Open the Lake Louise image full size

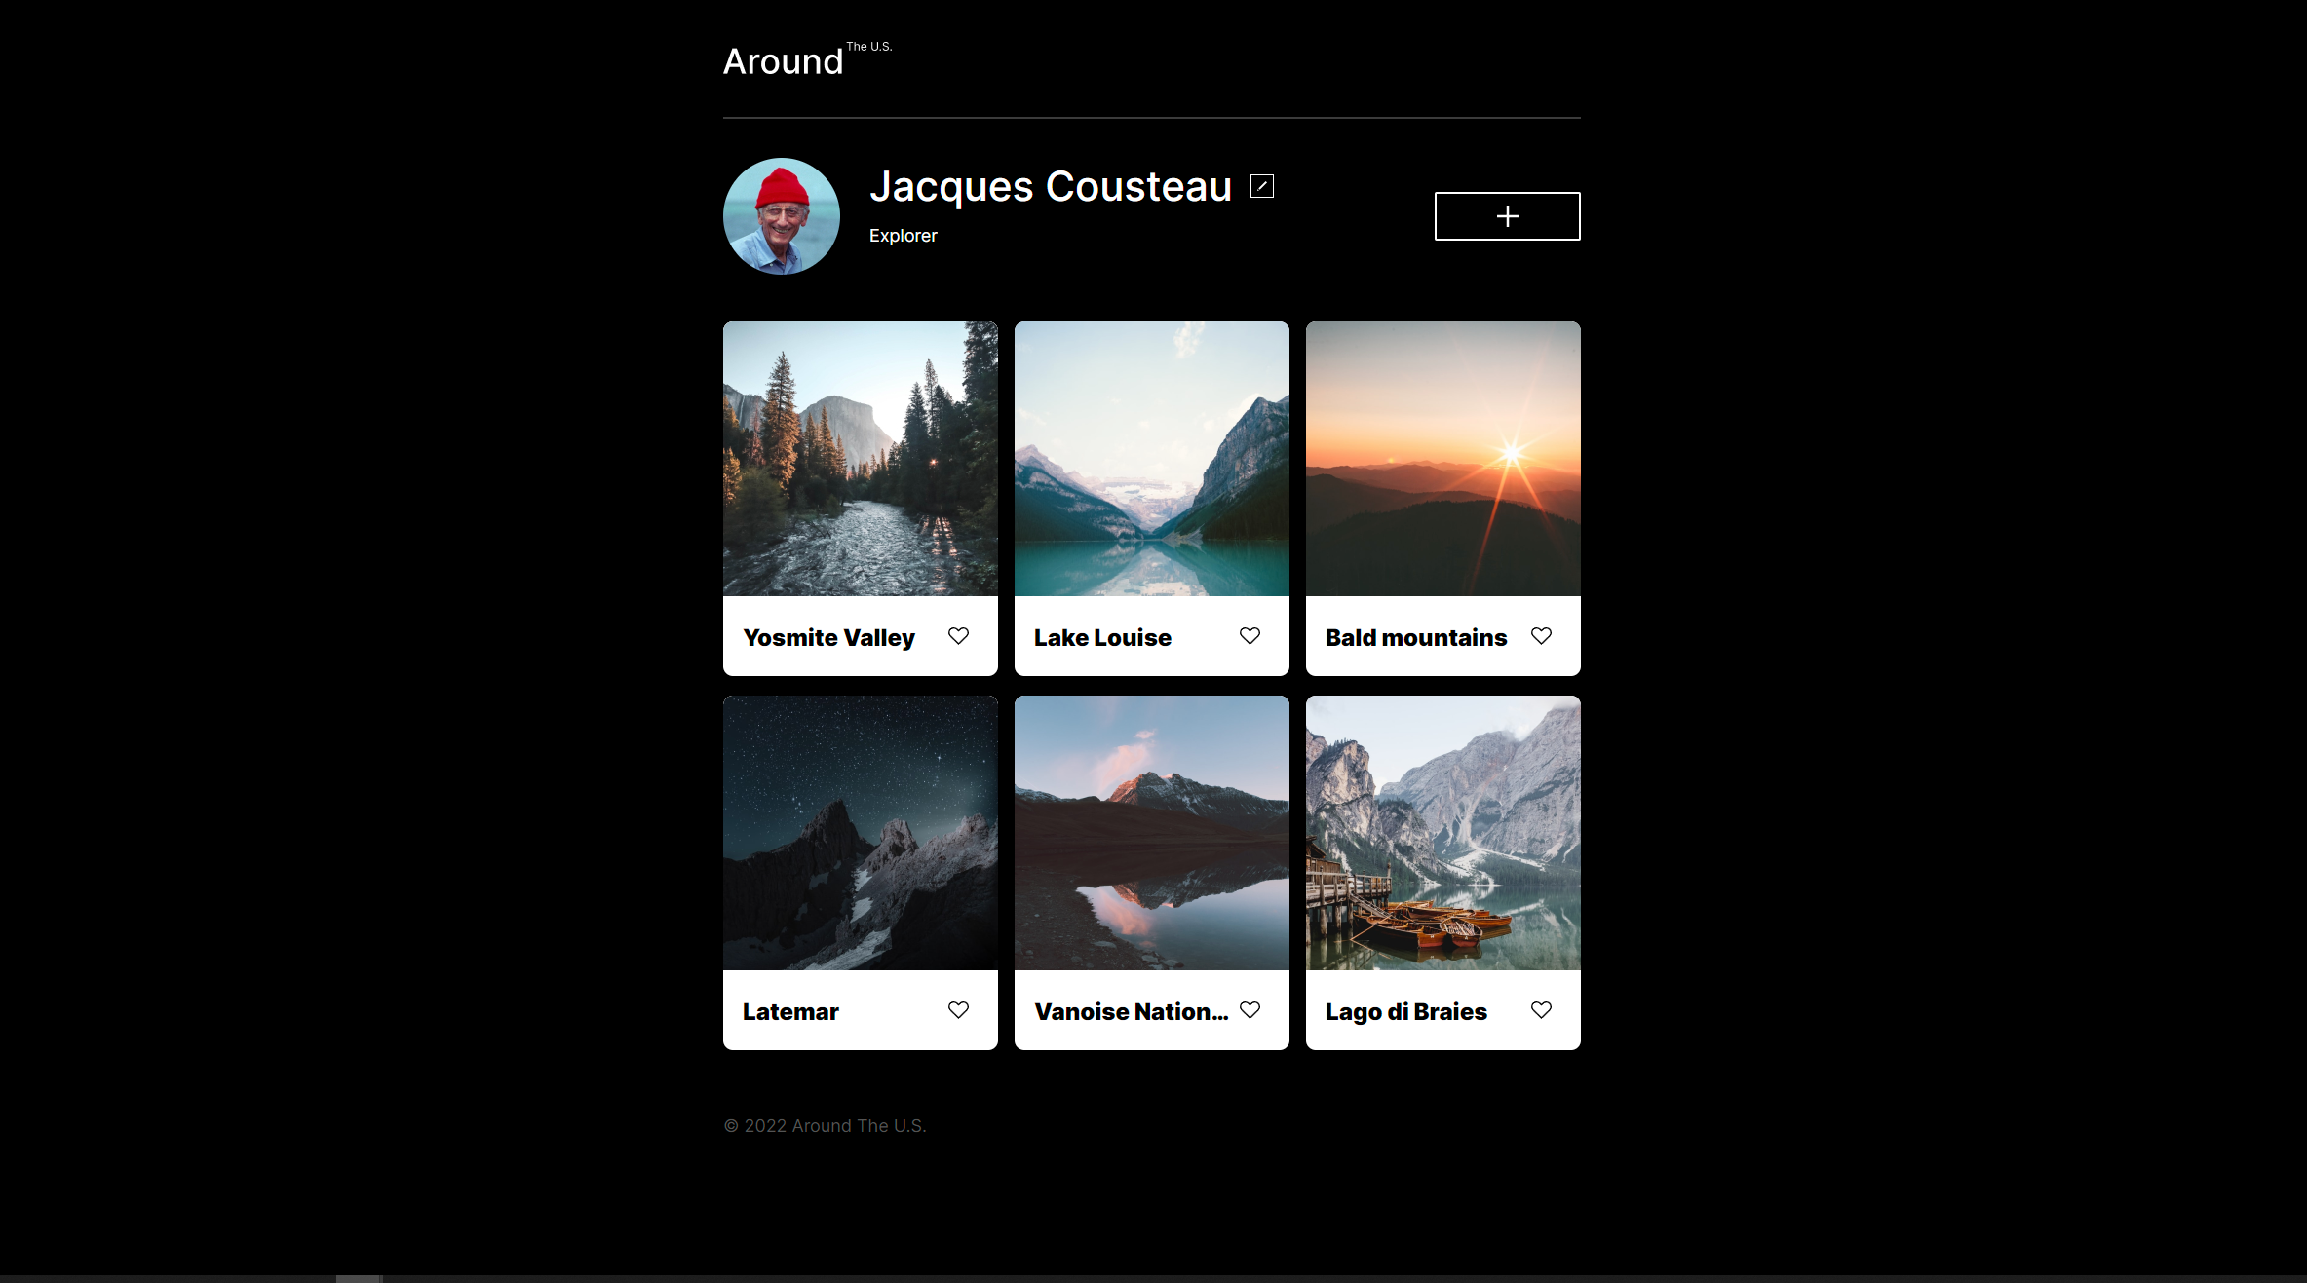click(1151, 460)
